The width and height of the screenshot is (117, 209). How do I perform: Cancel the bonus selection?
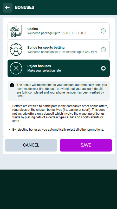click(x=31, y=145)
